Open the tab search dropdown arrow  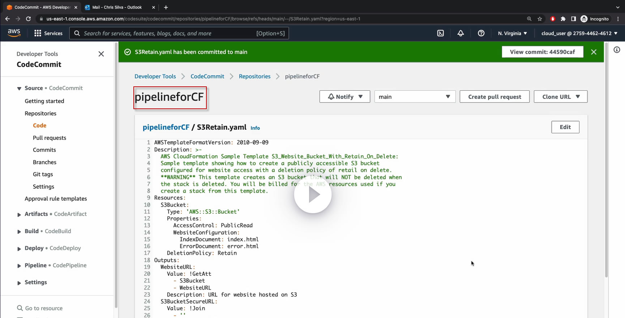point(618,7)
